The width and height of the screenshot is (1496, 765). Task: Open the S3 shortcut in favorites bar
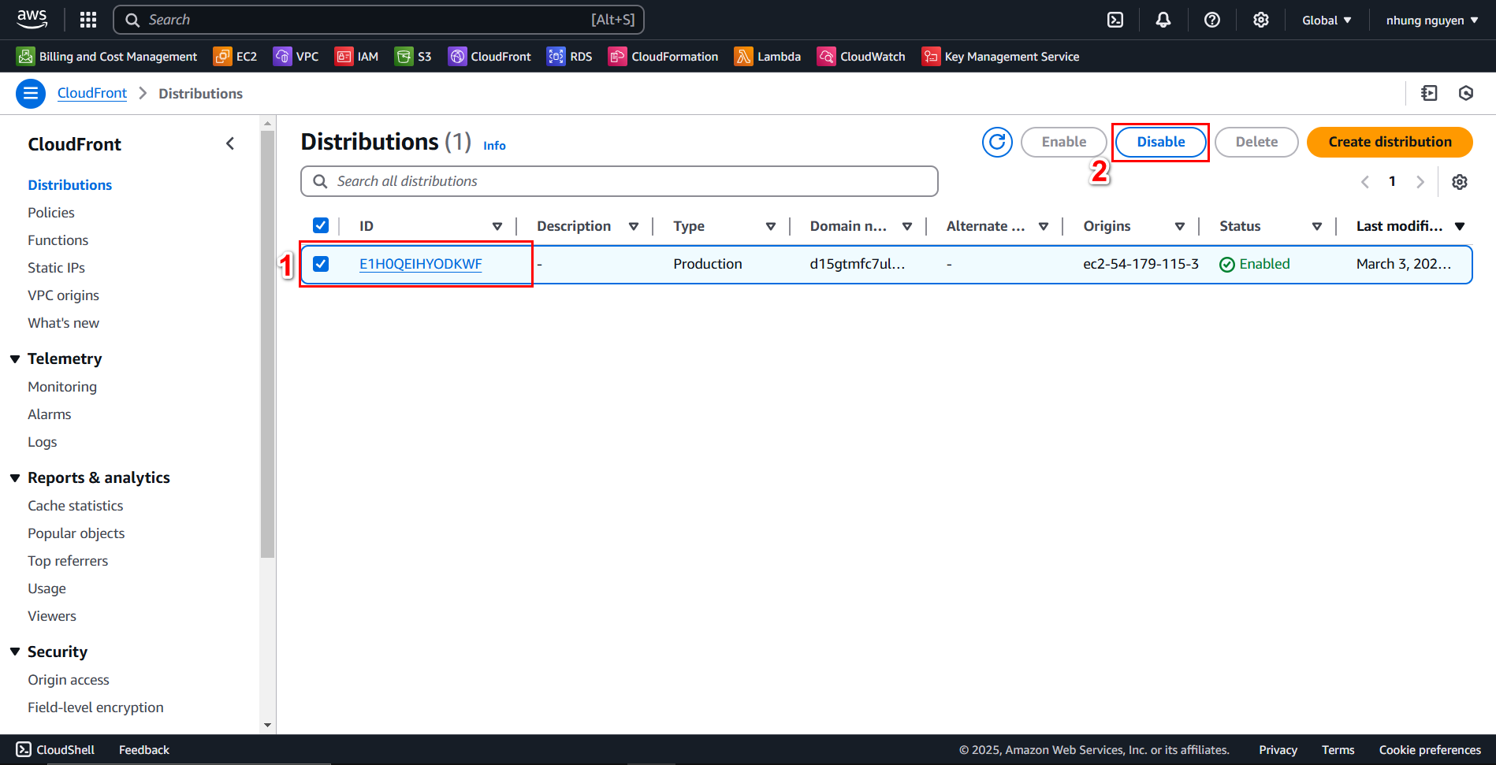413,57
